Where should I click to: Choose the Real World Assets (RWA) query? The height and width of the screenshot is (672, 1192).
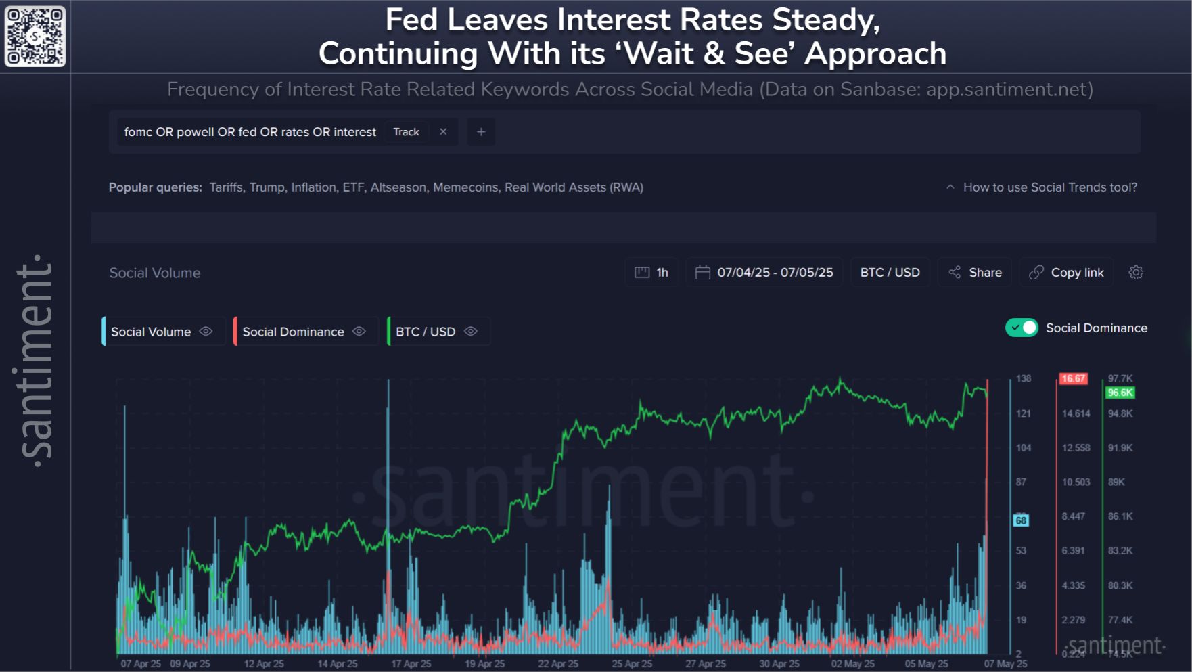[574, 187]
